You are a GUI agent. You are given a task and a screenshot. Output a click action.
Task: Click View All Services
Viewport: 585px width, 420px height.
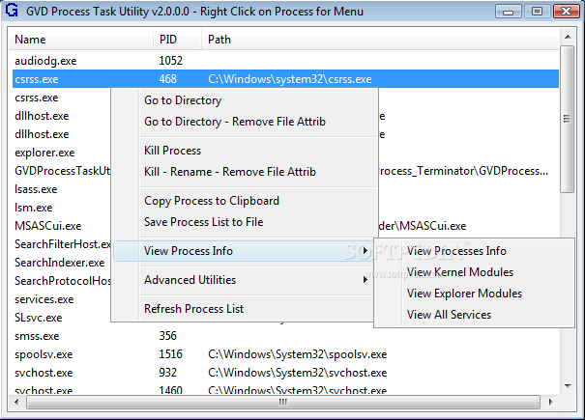pyautogui.click(x=449, y=315)
